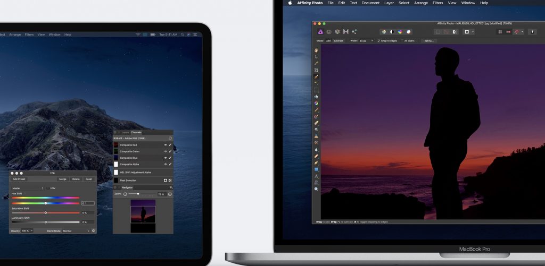Open HSL panel settings gear icon

[x=94, y=231]
